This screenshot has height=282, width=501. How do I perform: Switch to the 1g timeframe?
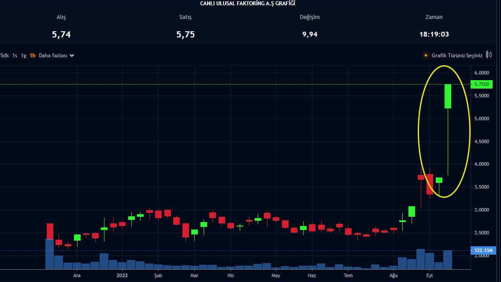[23, 56]
